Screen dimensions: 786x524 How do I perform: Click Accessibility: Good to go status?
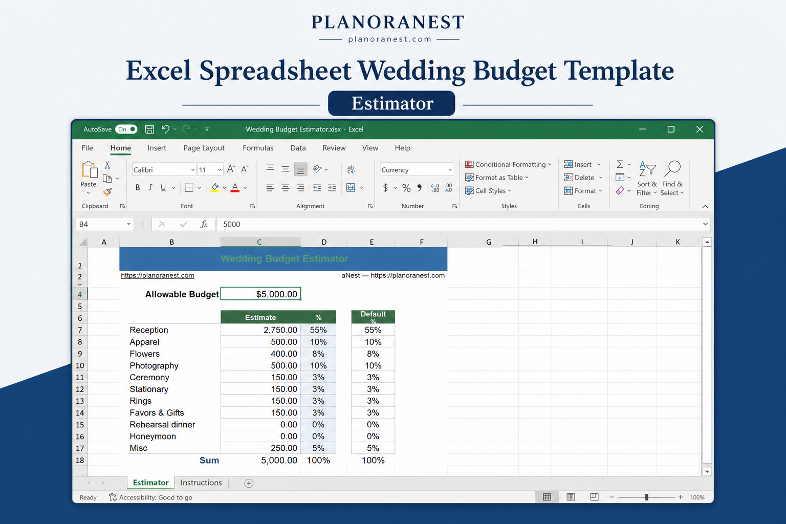coord(150,497)
